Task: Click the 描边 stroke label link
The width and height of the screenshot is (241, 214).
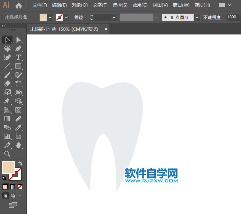Action: pos(80,17)
